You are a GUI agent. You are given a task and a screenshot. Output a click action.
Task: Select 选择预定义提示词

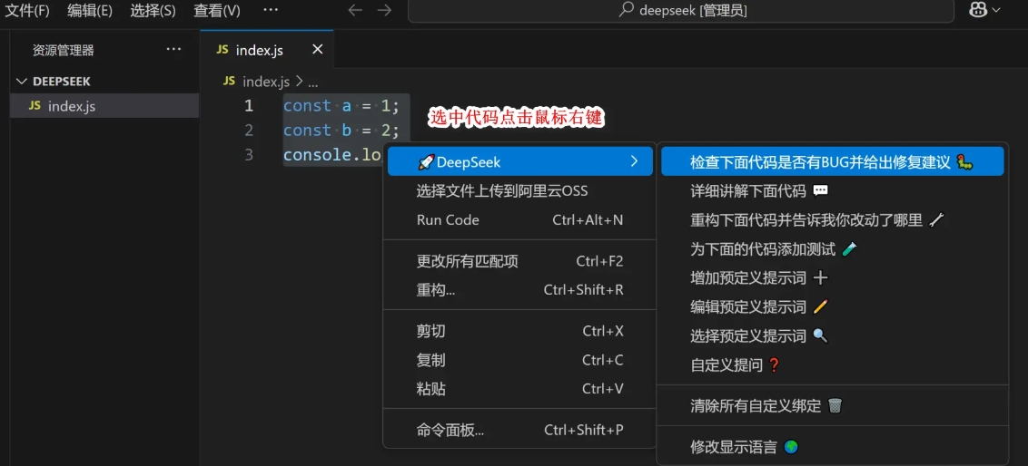(x=833, y=335)
